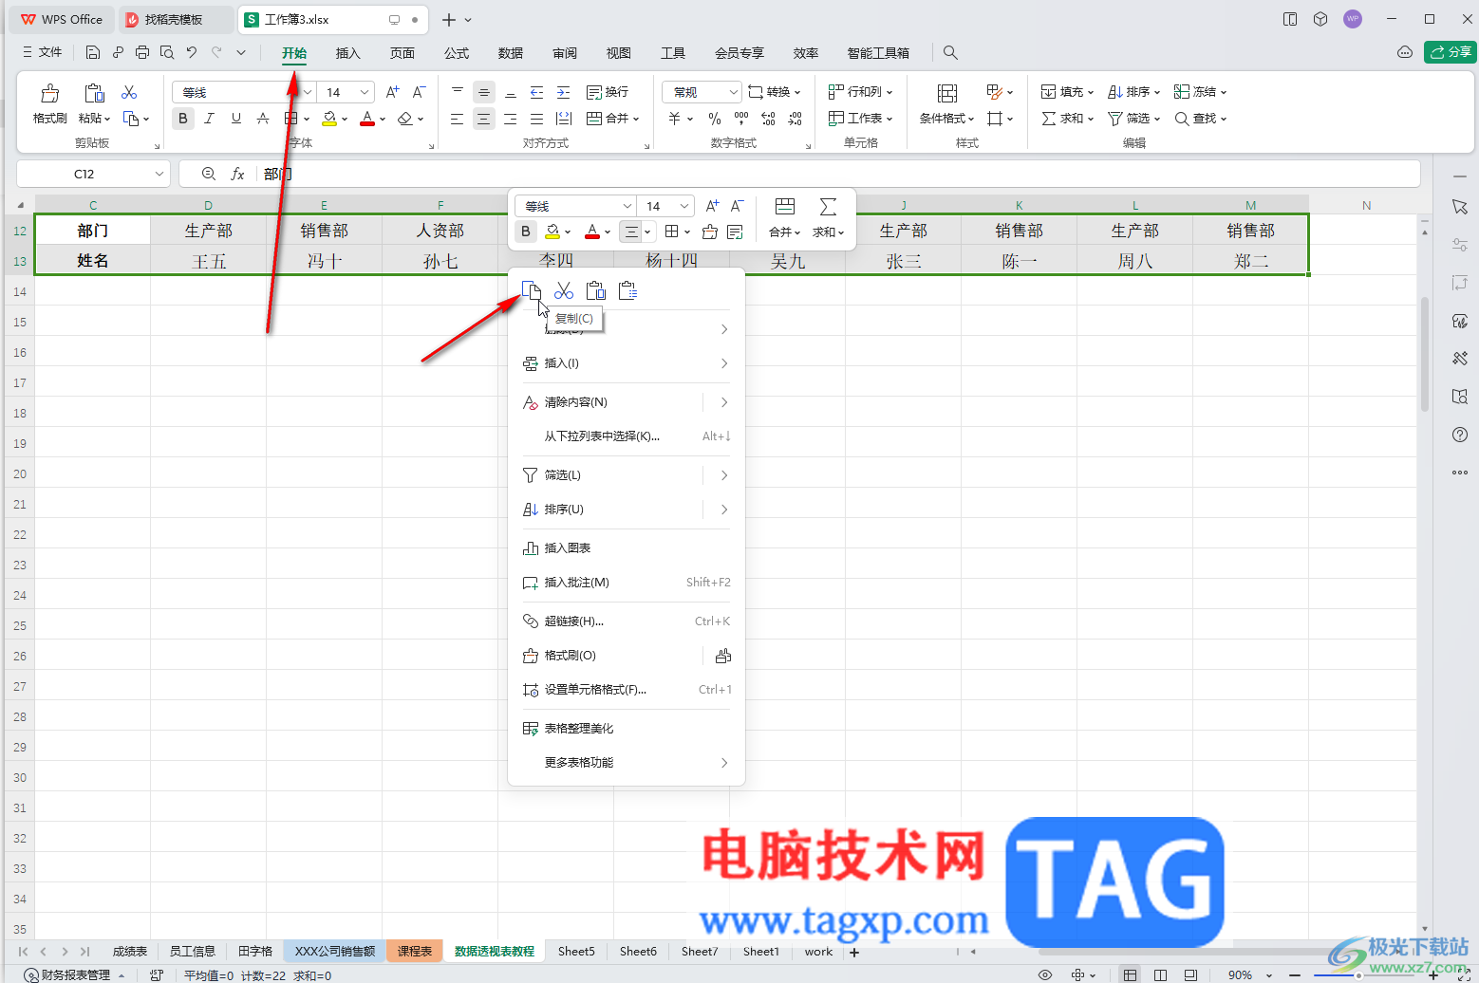Toggle horizontal center align in the ribbon
Viewport: 1479px width, 983px height.
pos(484,119)
